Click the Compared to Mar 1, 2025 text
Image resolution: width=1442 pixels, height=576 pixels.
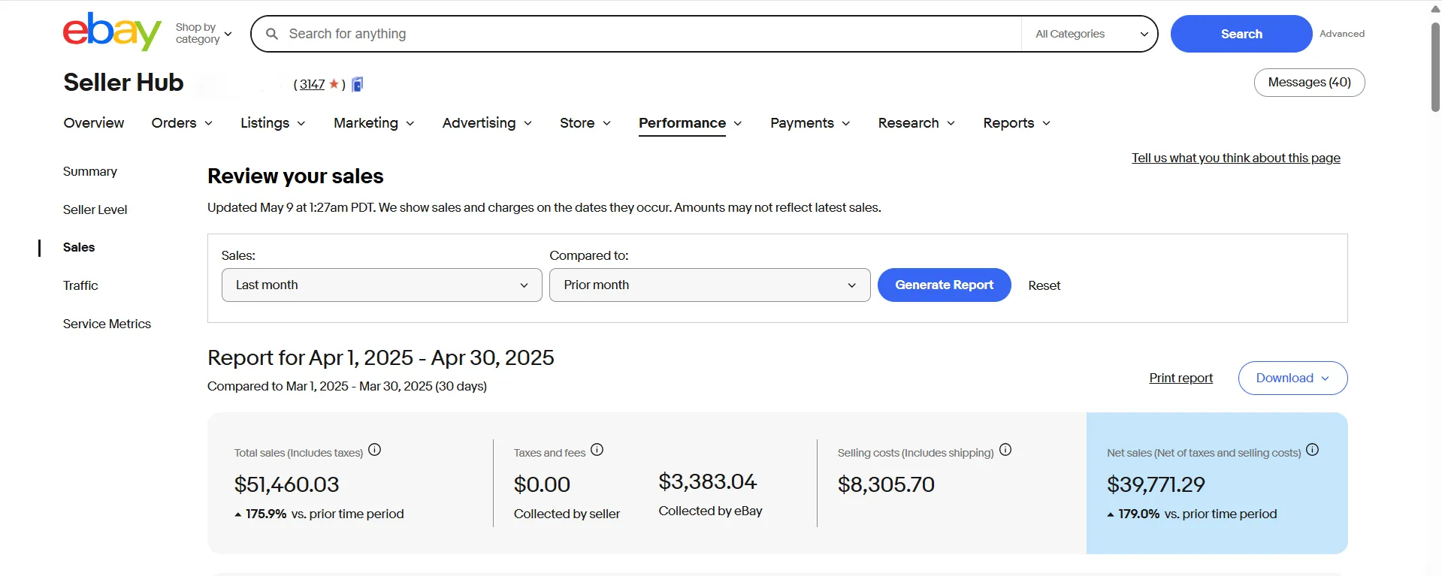347,386
